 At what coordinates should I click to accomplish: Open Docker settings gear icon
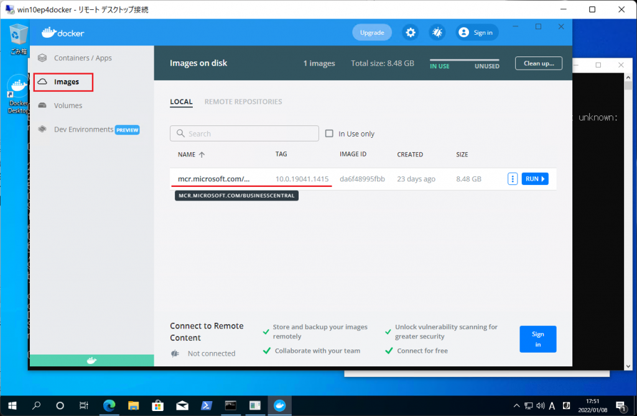(411, 32)
